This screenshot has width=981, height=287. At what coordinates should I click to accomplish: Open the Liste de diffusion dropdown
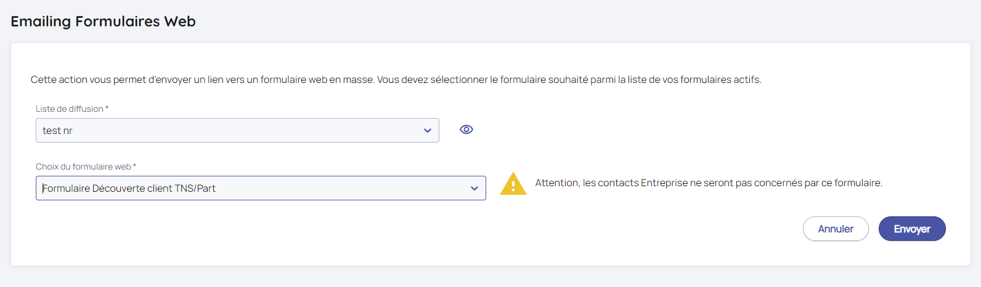[237, 130]
